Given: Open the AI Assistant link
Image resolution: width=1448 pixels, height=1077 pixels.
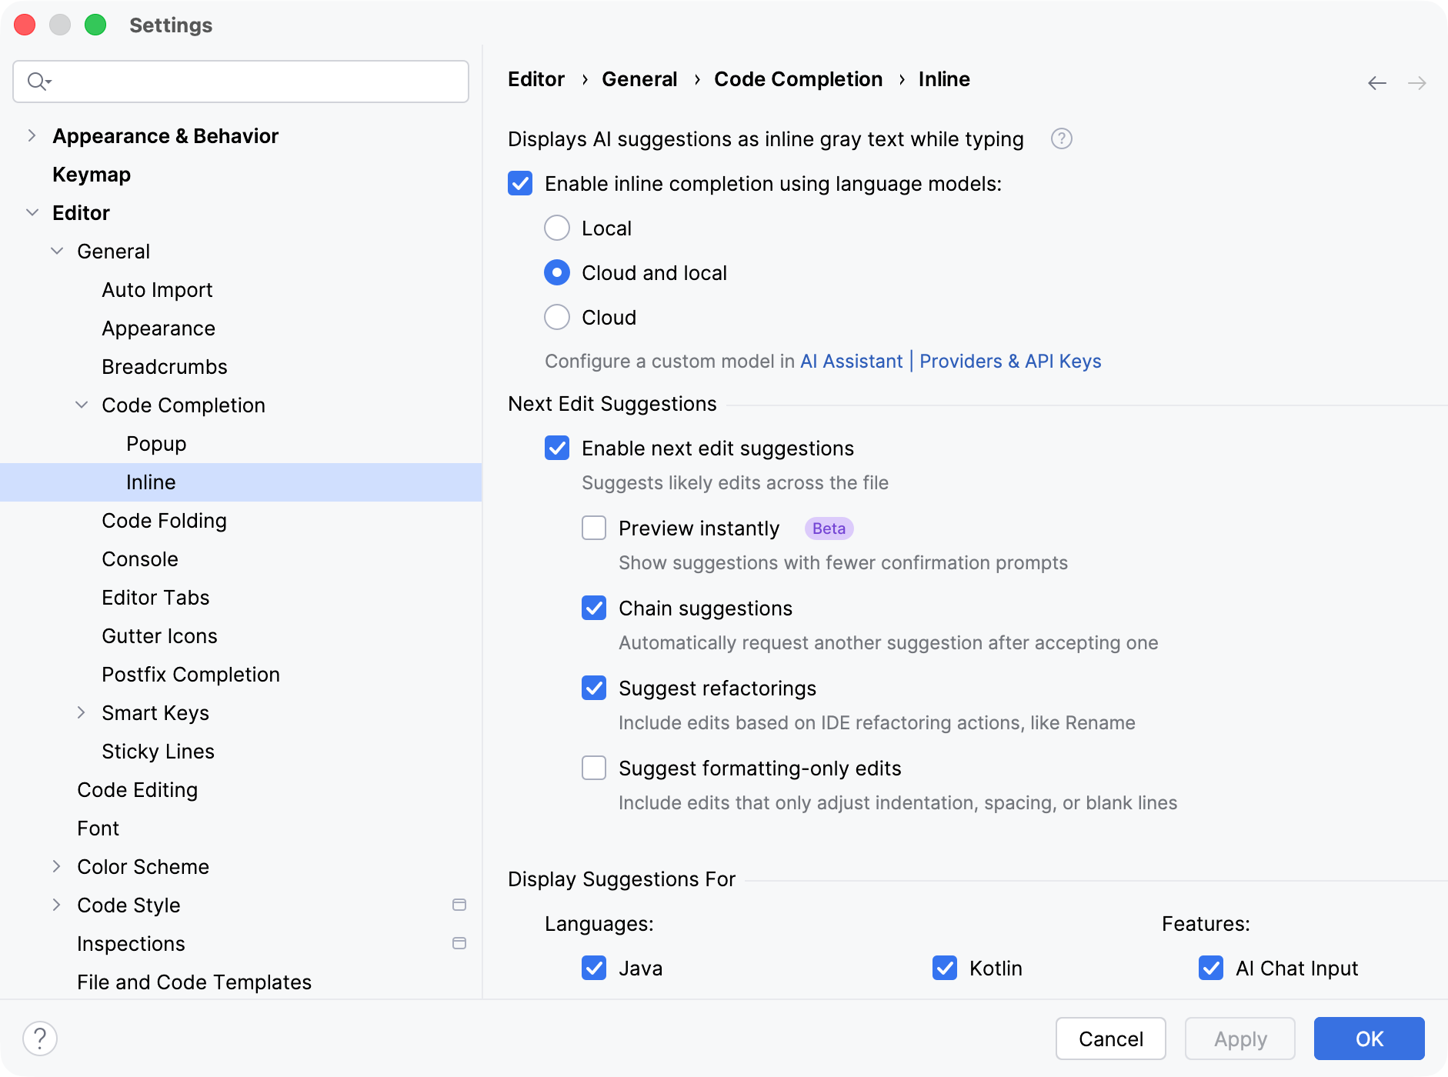Looking at the screenshot, I should coord(851,361).
